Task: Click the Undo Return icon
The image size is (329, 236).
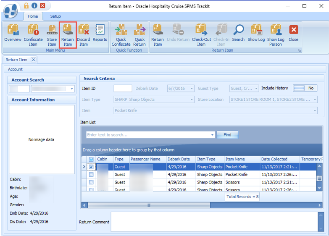Action: 178,33
